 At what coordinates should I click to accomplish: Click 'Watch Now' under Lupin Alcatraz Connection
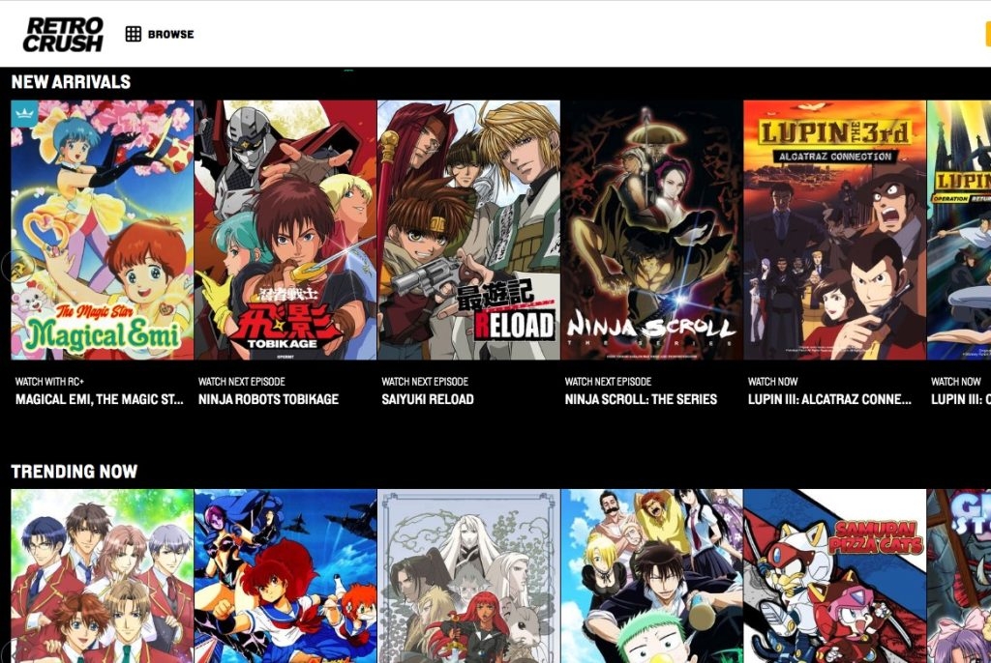(773, 382)
